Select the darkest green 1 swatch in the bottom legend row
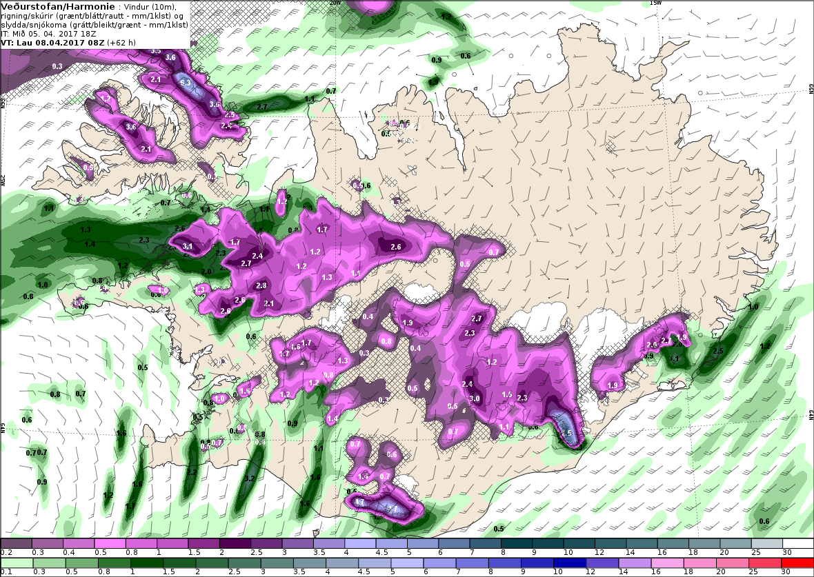The width and height of the screenshot is (814, 577). pyautogui.click(x=147, y=563)
